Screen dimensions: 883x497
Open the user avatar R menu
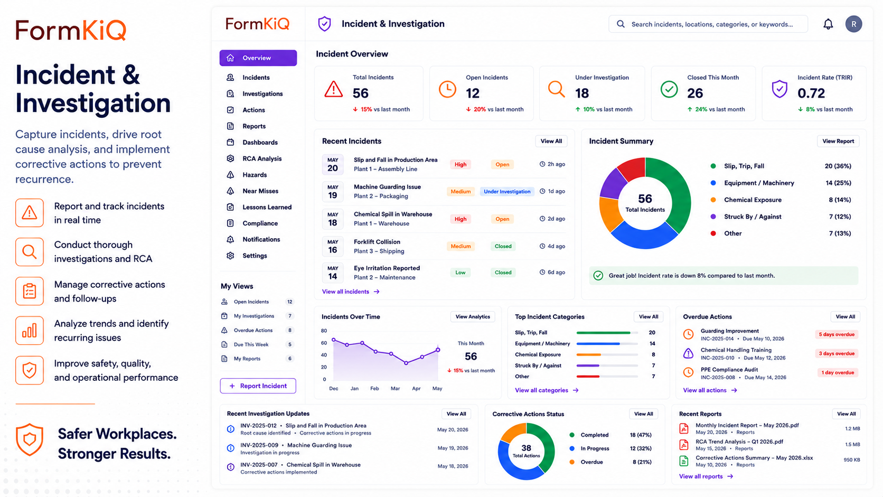coord(853,24)
